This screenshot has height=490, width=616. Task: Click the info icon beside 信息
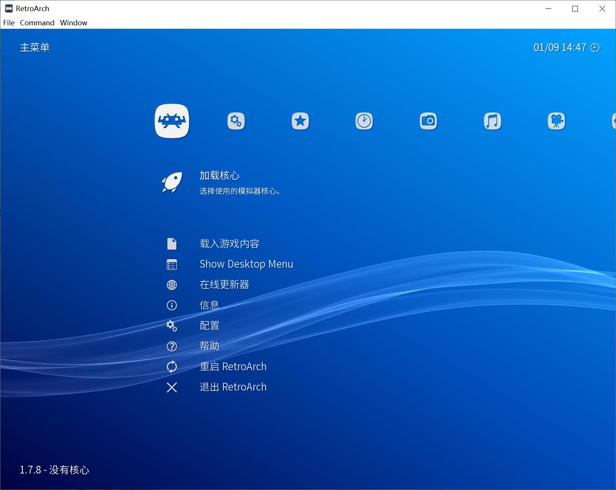coord(172,305)
